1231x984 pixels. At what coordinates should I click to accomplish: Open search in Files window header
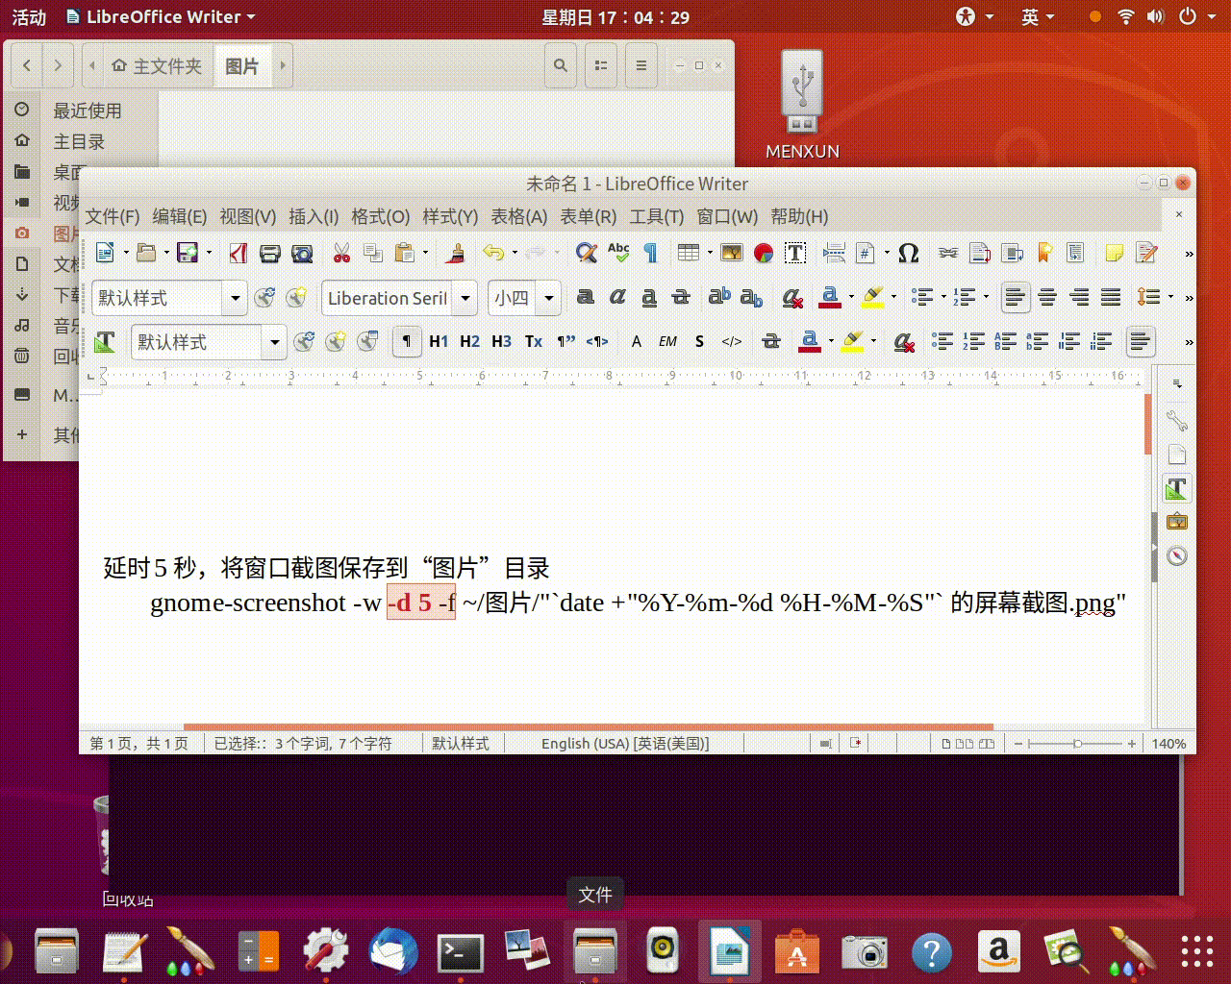(561, 66)
